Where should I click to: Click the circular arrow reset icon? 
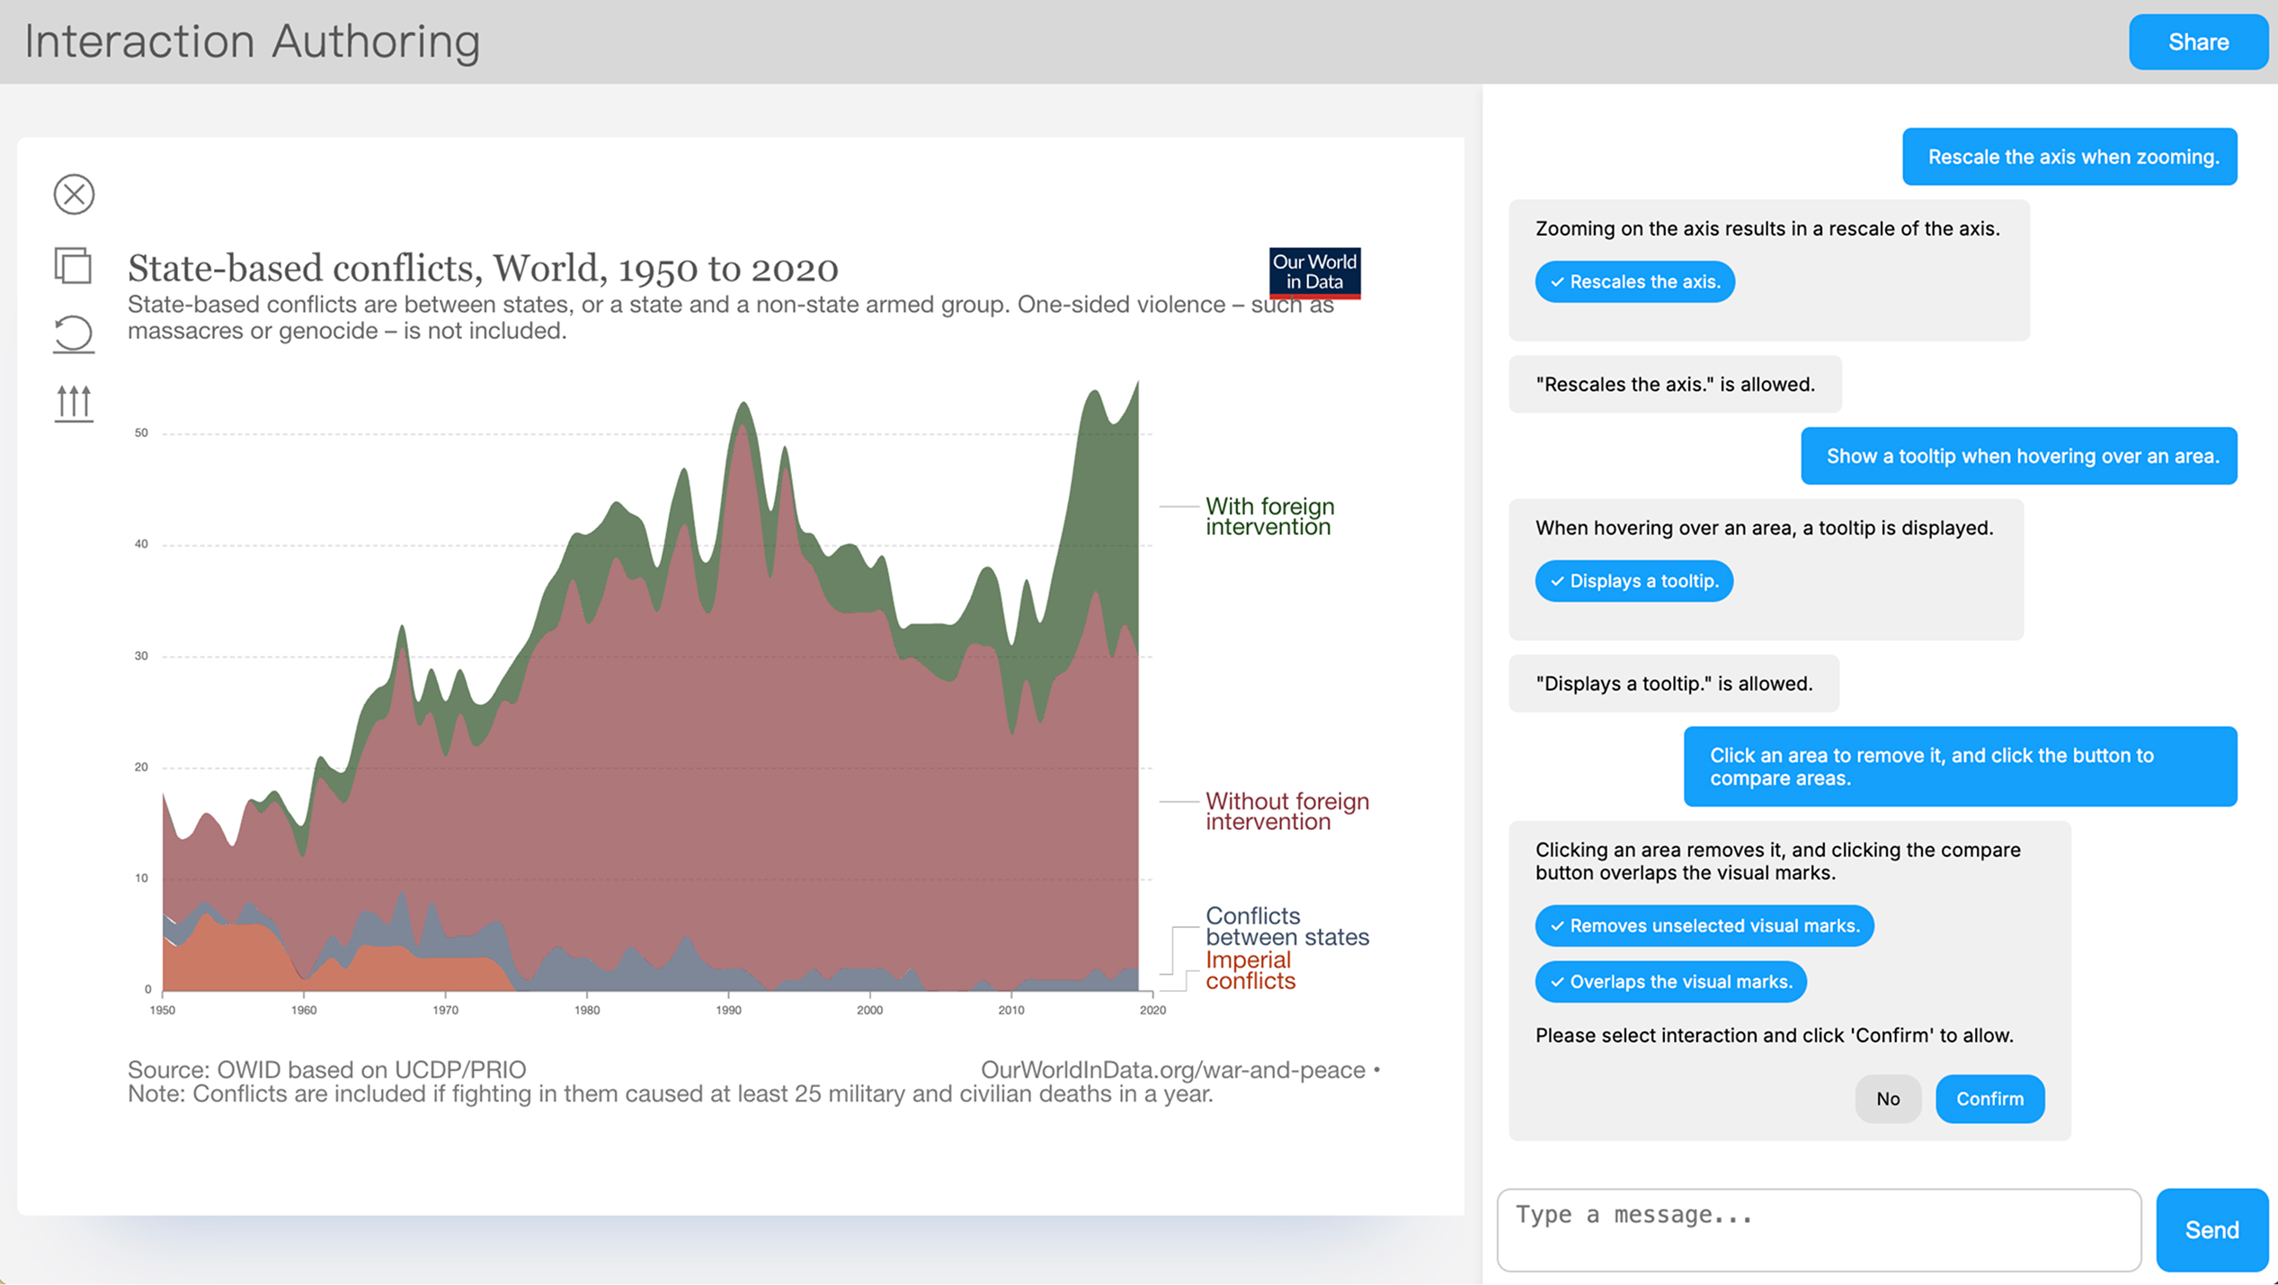point(74,334)
